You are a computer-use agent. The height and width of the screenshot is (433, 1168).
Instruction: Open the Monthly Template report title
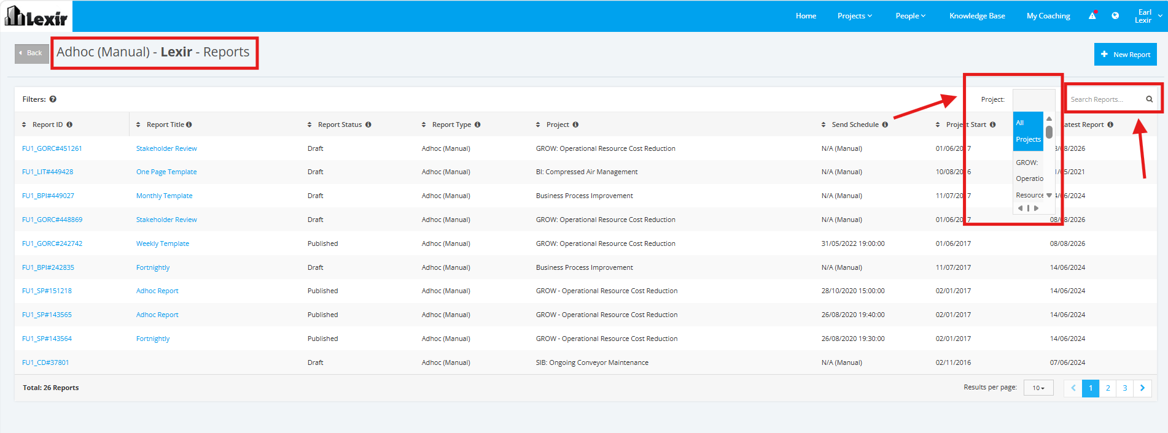pos(165,196)
